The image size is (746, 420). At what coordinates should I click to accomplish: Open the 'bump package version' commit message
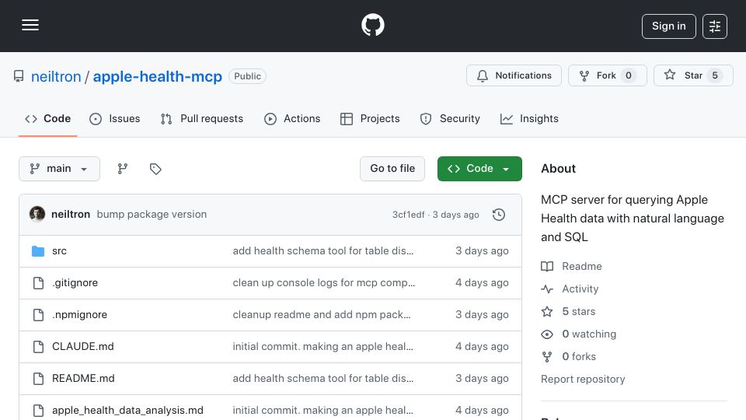152,215
